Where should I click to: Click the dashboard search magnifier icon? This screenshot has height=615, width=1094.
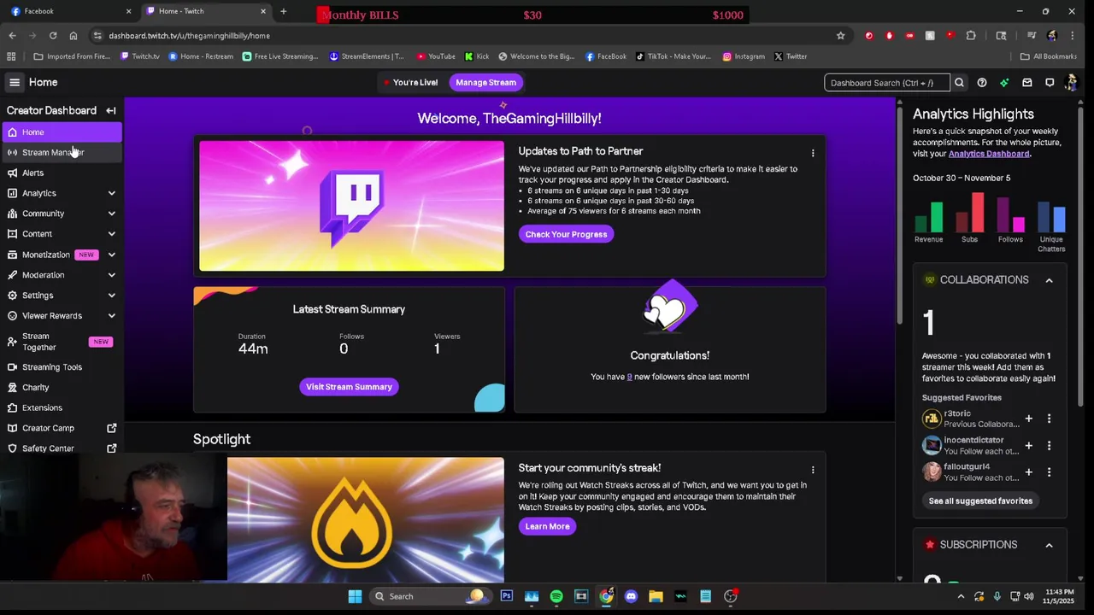pyautogui.click(x=959, y=82)
